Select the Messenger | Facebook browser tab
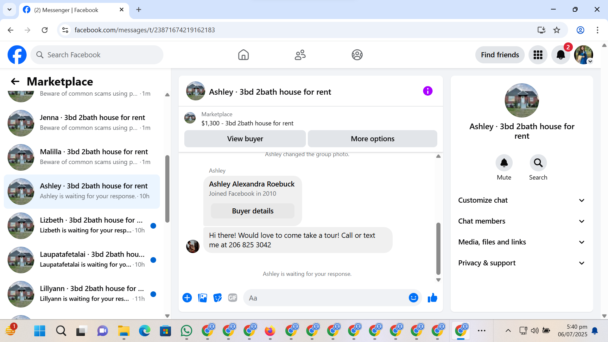Image resolution: width=608 pixels, height=342 pixels. [74, 10]
